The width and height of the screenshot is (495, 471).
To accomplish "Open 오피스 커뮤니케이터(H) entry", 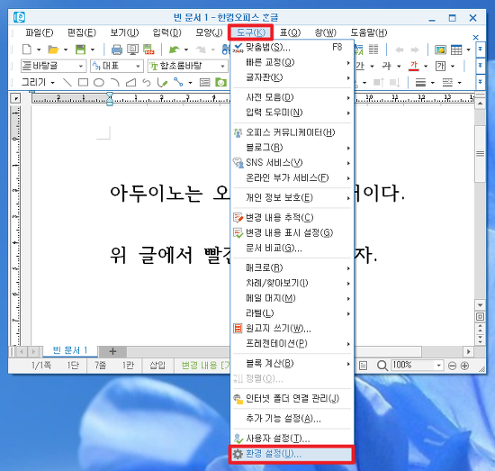I will (292, 132).
